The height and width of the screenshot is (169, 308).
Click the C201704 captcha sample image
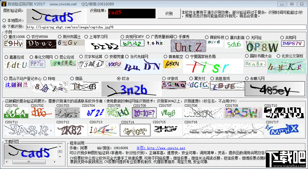pyautogui.click(x=93, y=113)
